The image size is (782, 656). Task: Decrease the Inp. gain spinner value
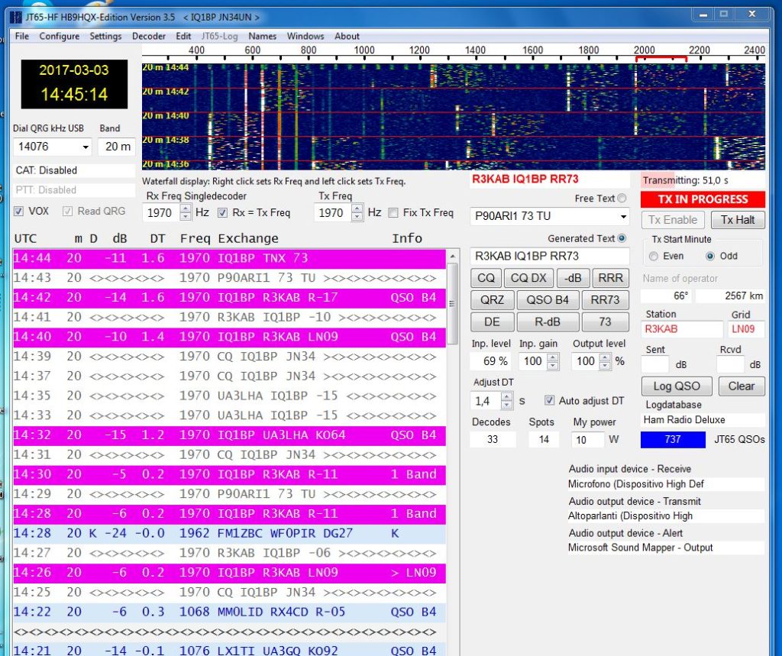point(552,365)
